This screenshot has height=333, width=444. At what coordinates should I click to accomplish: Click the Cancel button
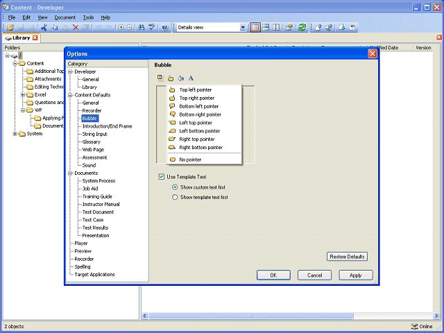(x=314, y=275)
